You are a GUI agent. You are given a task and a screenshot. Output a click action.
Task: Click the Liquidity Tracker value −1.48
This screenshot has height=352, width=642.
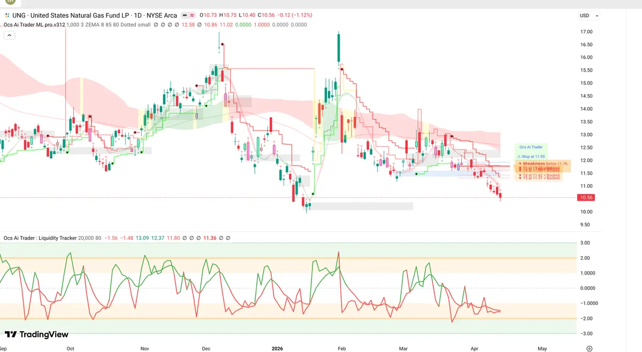click(x=127, y=238)
